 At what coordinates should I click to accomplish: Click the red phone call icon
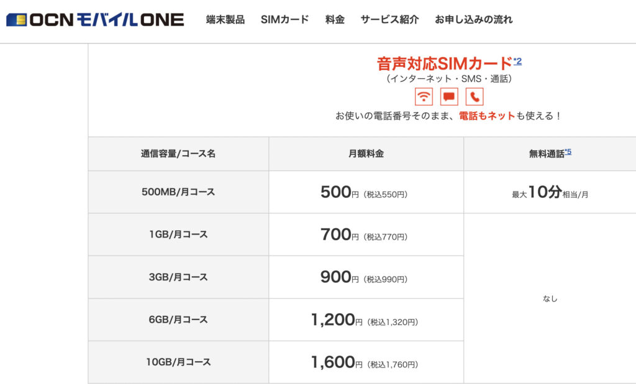(475, 97)
